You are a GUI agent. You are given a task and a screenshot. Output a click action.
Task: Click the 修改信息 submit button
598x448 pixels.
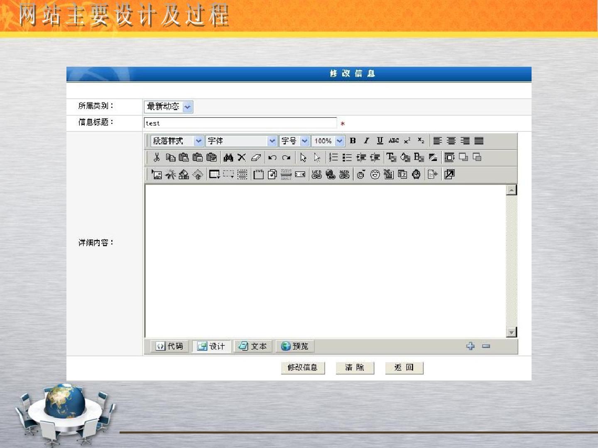(303, 368)
